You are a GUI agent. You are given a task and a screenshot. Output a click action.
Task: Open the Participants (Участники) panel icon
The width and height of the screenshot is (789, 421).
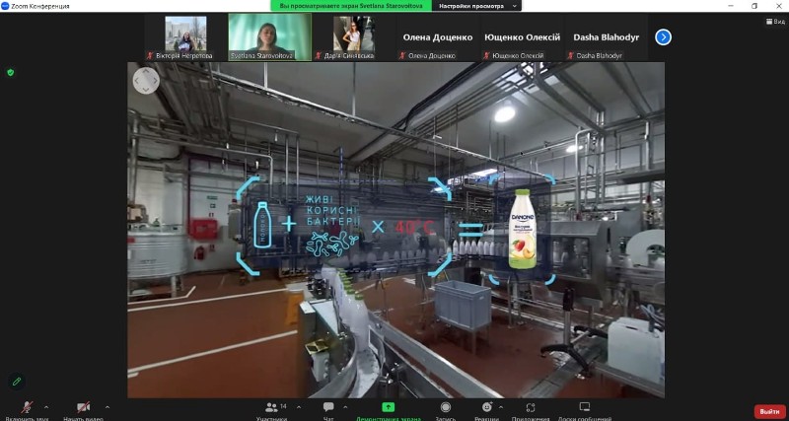pos(272,407)
